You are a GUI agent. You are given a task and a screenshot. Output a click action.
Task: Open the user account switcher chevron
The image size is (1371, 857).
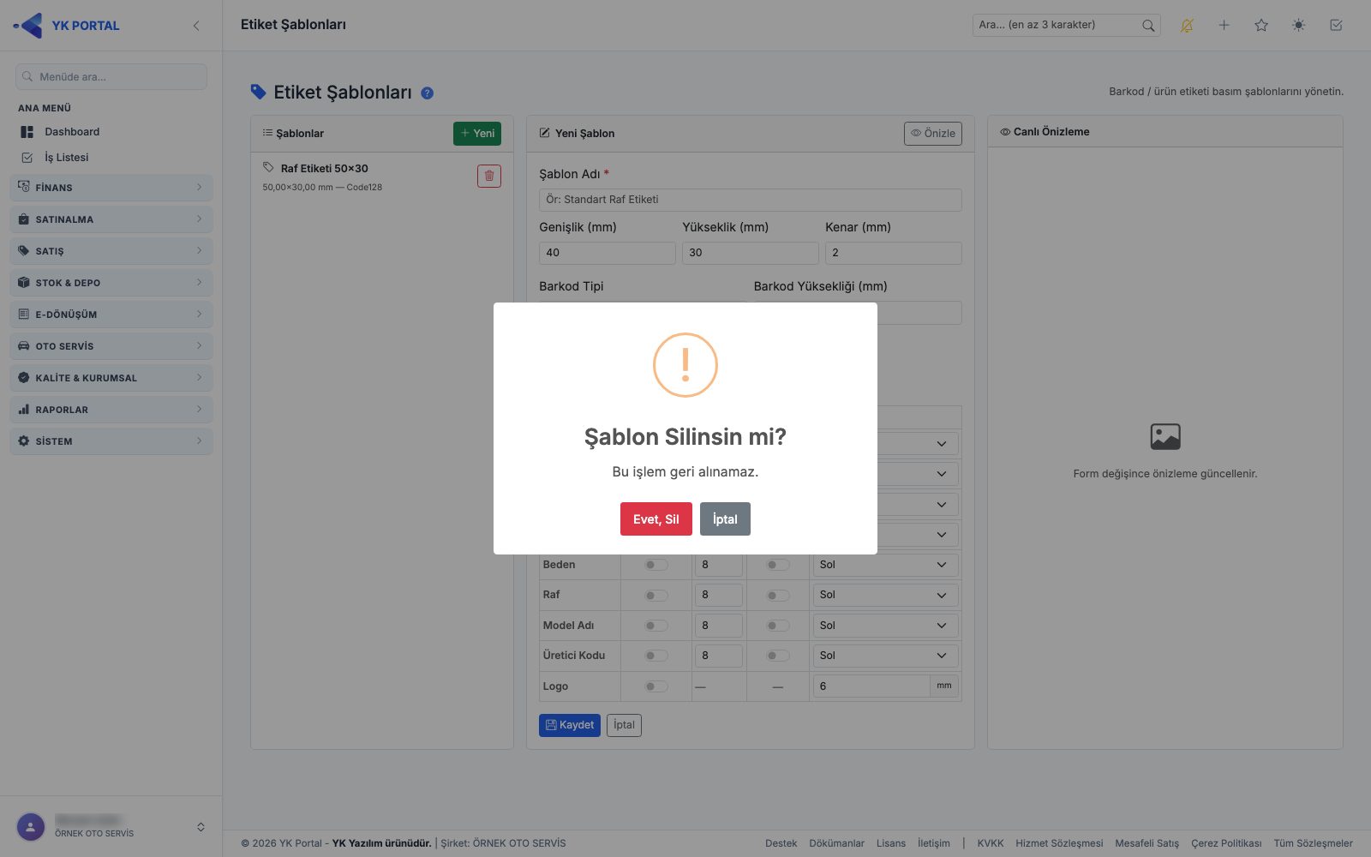201,827
